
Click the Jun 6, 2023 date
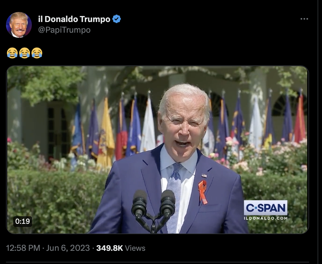coord(68,248)
